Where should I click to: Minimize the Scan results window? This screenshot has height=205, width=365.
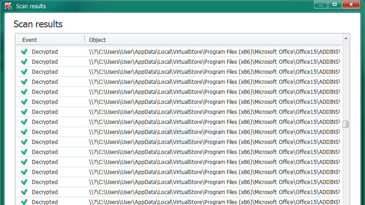click(x=321, y=5)
